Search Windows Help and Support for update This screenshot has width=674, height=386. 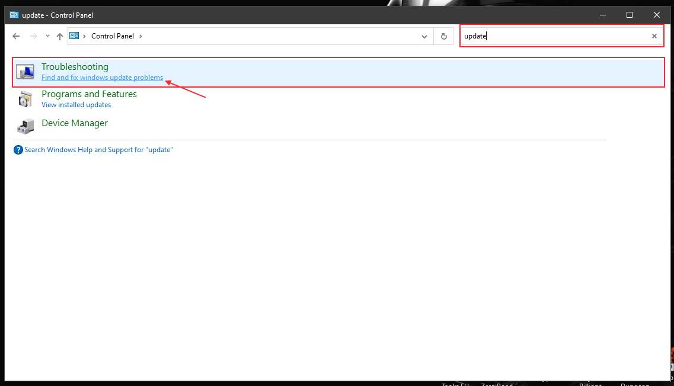pyautogui.click(x=98, y=150)
